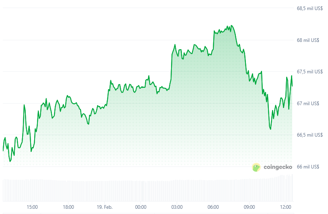
Task: Click the 68 mil US$ price label
Action: pyautogui.click(x=308, y=40)
